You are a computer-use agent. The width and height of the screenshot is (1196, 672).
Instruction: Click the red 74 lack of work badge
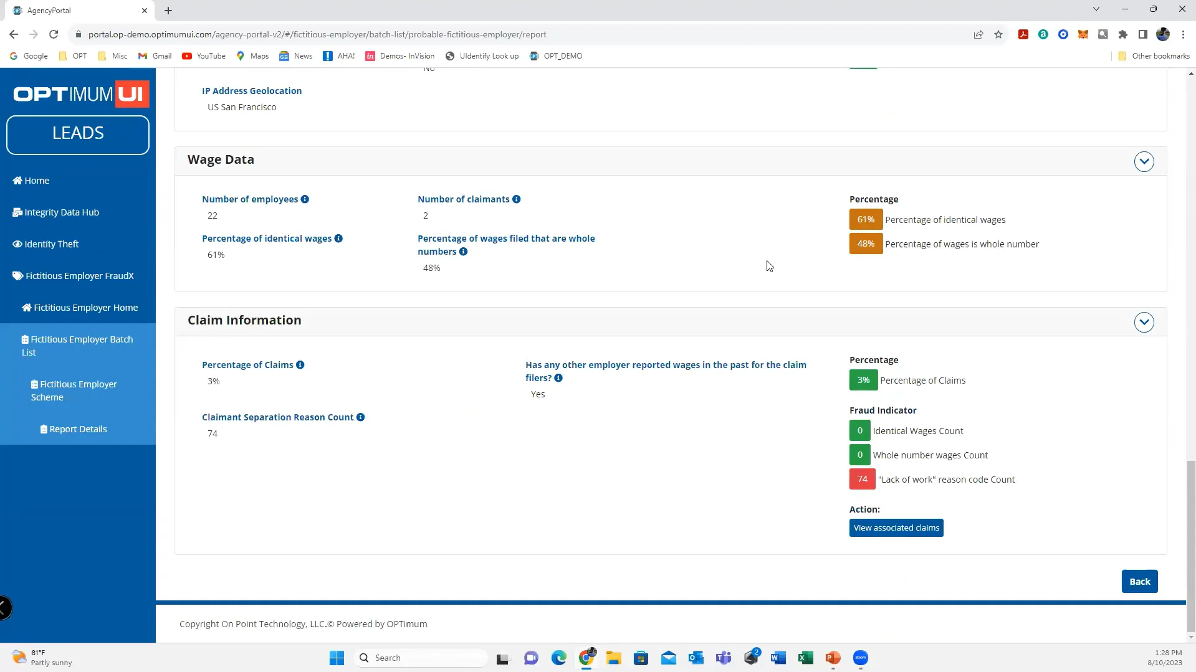(862, 480)
